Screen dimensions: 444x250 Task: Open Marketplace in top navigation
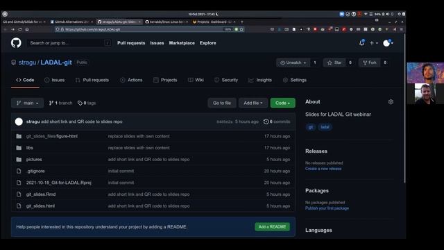182,43
